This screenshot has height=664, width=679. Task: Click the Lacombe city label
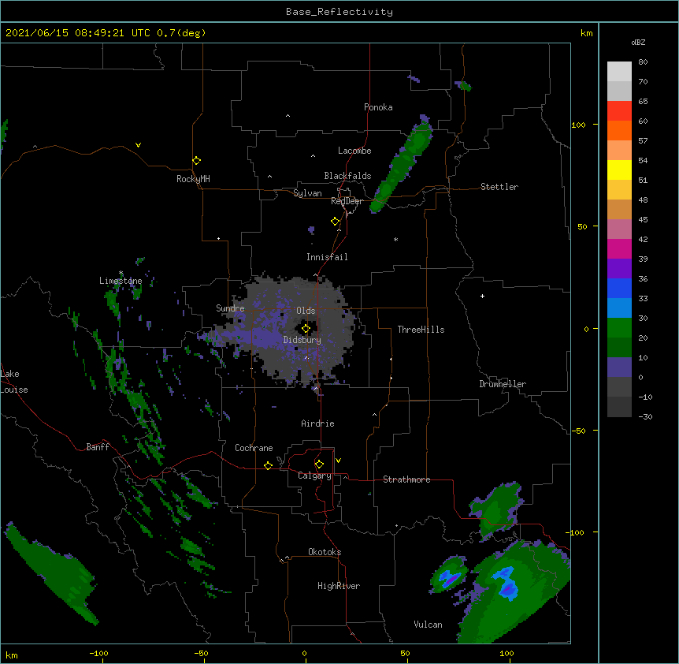tap(354, 151)
